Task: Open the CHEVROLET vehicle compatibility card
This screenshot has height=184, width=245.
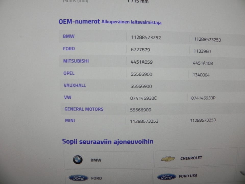Action: click(x=196, y=158)
